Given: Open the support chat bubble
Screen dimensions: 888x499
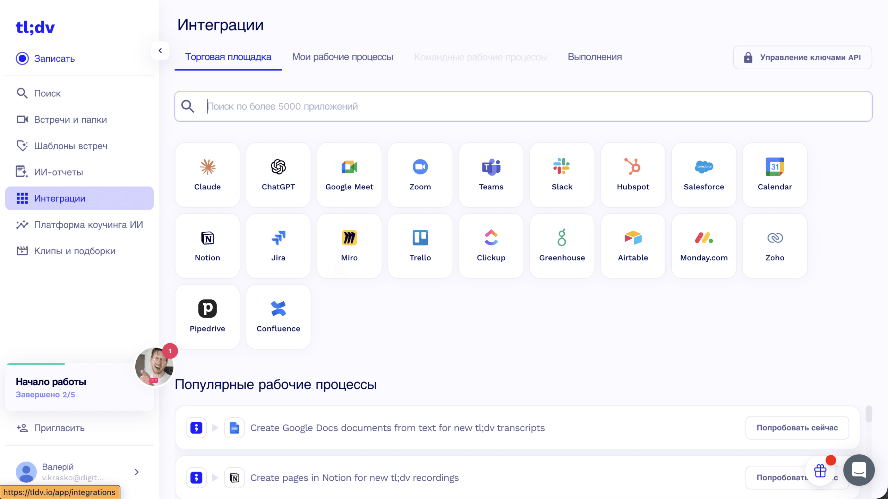Looking at the screenshot, I should pyautogui.click(x=859, y=470).
